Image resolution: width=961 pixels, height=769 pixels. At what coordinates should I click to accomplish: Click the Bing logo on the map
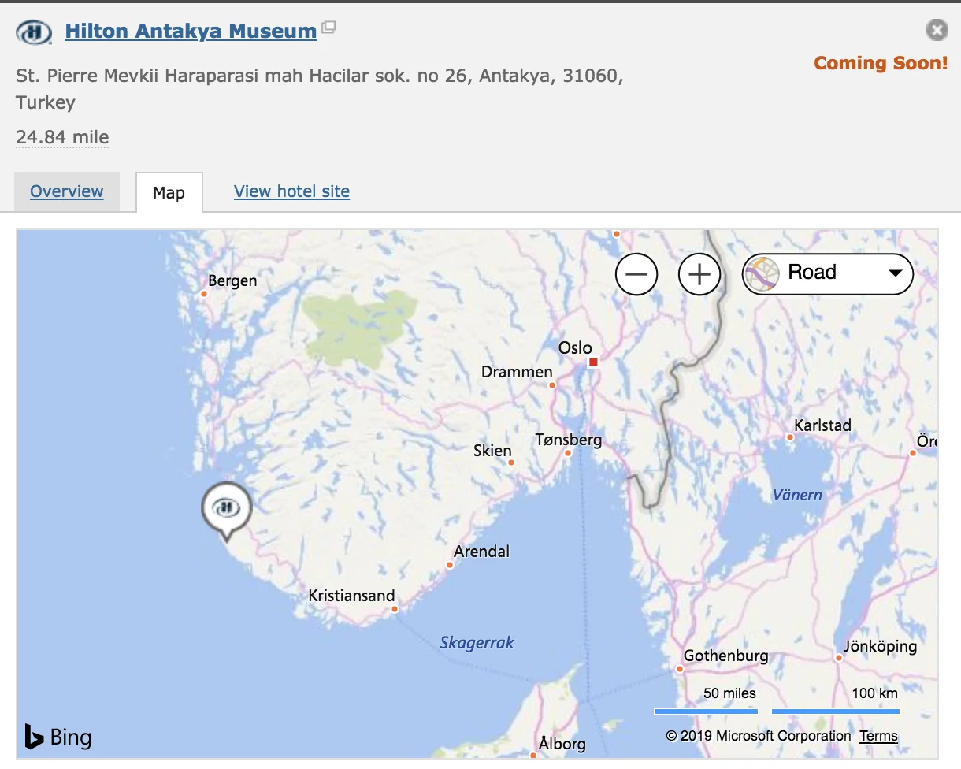(x=58, y=737)
